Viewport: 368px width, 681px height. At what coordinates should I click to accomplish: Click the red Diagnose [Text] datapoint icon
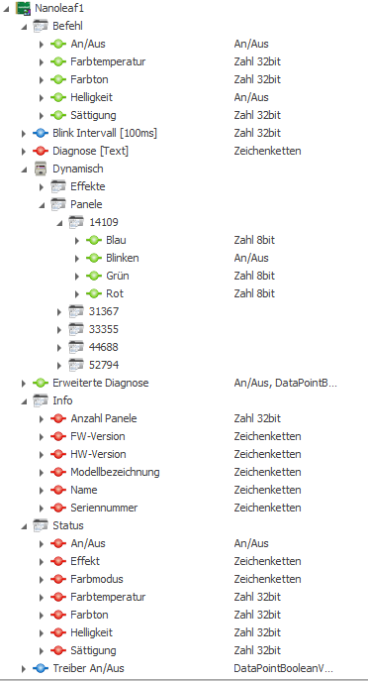point(41,151)
